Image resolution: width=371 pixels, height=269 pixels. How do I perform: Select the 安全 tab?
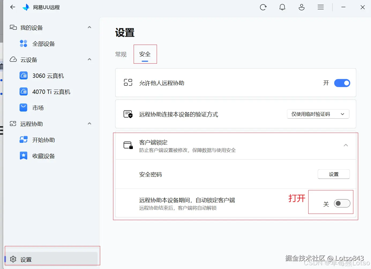145,54
